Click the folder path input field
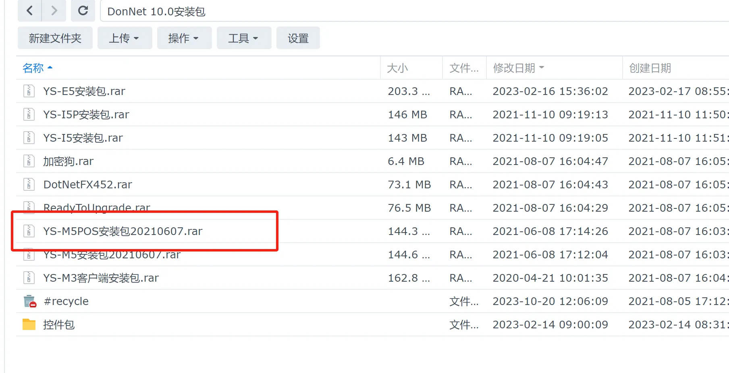Image resolution: width=729 pixels, height=373 pixels. (403, 11)
